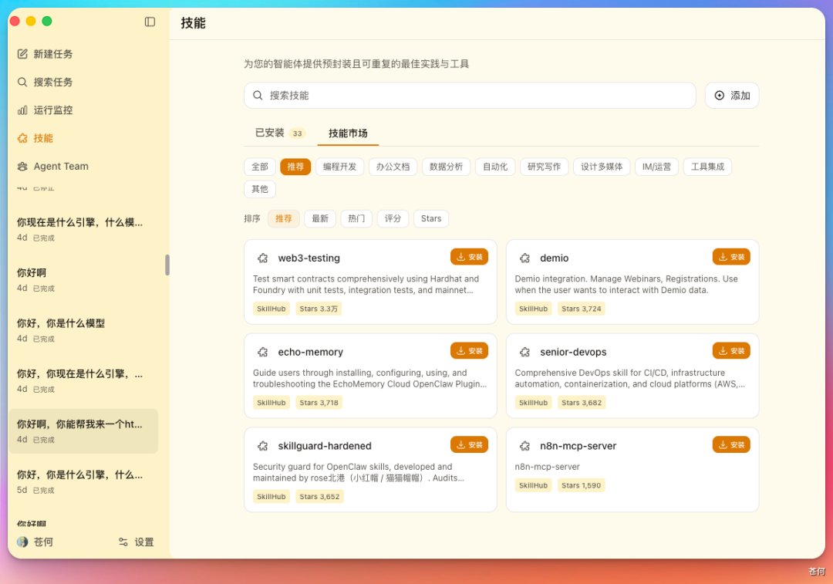Open the 你好啊 task marked 4d
This screenshot has width=833, height=584.
[83, 279]
